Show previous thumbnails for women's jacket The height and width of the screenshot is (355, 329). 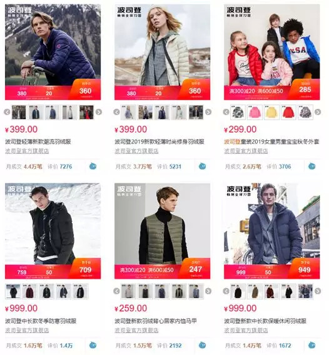click(x=116, y=112)
